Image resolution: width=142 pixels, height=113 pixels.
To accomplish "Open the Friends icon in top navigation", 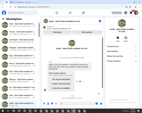I will pyautogui.click(x=70, y=13).
